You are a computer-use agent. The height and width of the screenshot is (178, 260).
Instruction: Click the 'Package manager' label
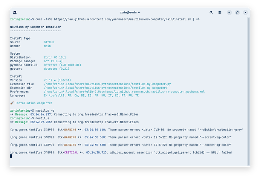[x=23, y=61]
